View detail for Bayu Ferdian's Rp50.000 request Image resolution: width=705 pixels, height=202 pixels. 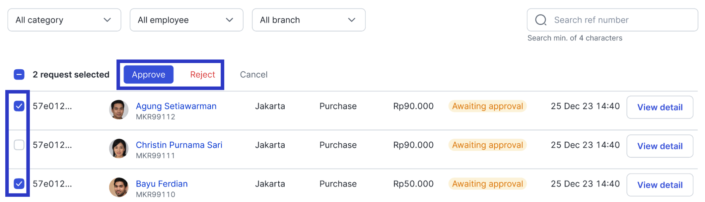pyautogui.click(x=660, y=185)
